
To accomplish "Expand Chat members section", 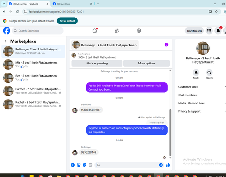I will [202, 95].
